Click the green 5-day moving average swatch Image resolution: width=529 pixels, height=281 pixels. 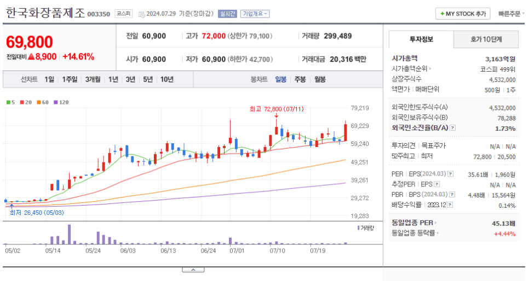(x=8, y=102)
